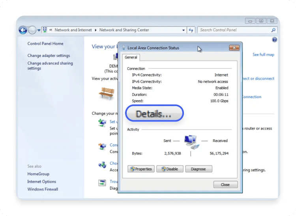Click the 100.0 Gbps speed value
296x216 pixels.
coord(219,101)
